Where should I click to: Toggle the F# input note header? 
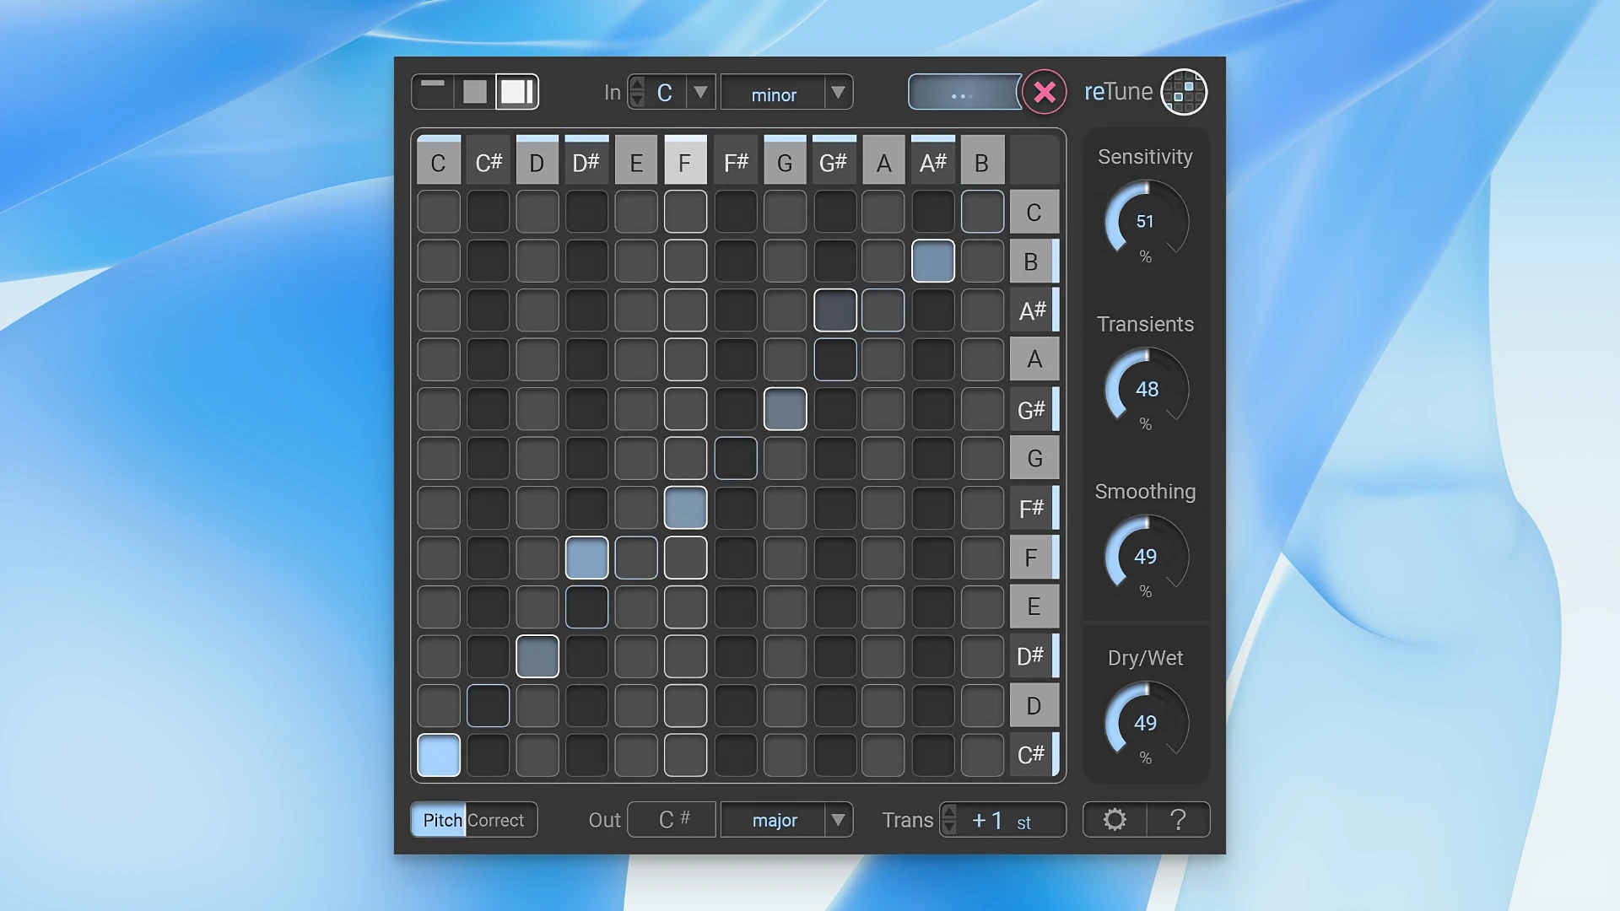(736, 161)
